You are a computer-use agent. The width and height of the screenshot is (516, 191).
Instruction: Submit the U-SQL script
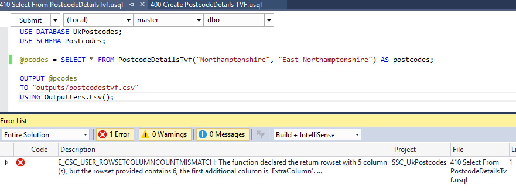30,20
